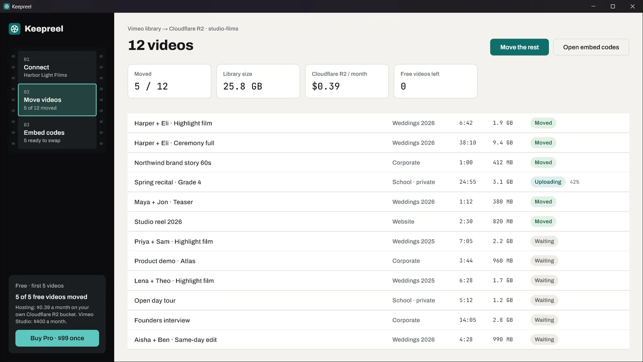
Task: Click Waiting badge for Aisha + Ben
Action: click(544, 339)
